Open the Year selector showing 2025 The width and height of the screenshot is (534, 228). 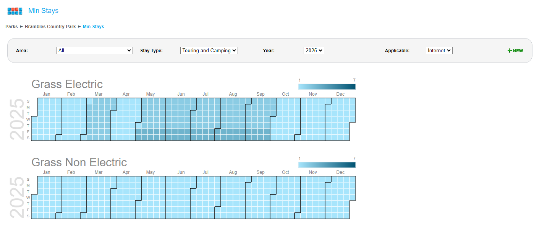[x=314, y=50]
